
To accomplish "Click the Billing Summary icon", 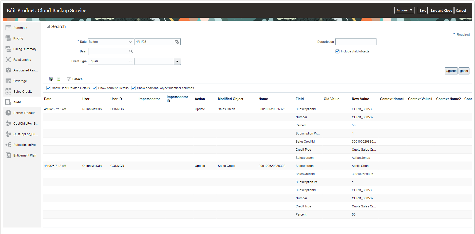I will (x=8, y=49).
